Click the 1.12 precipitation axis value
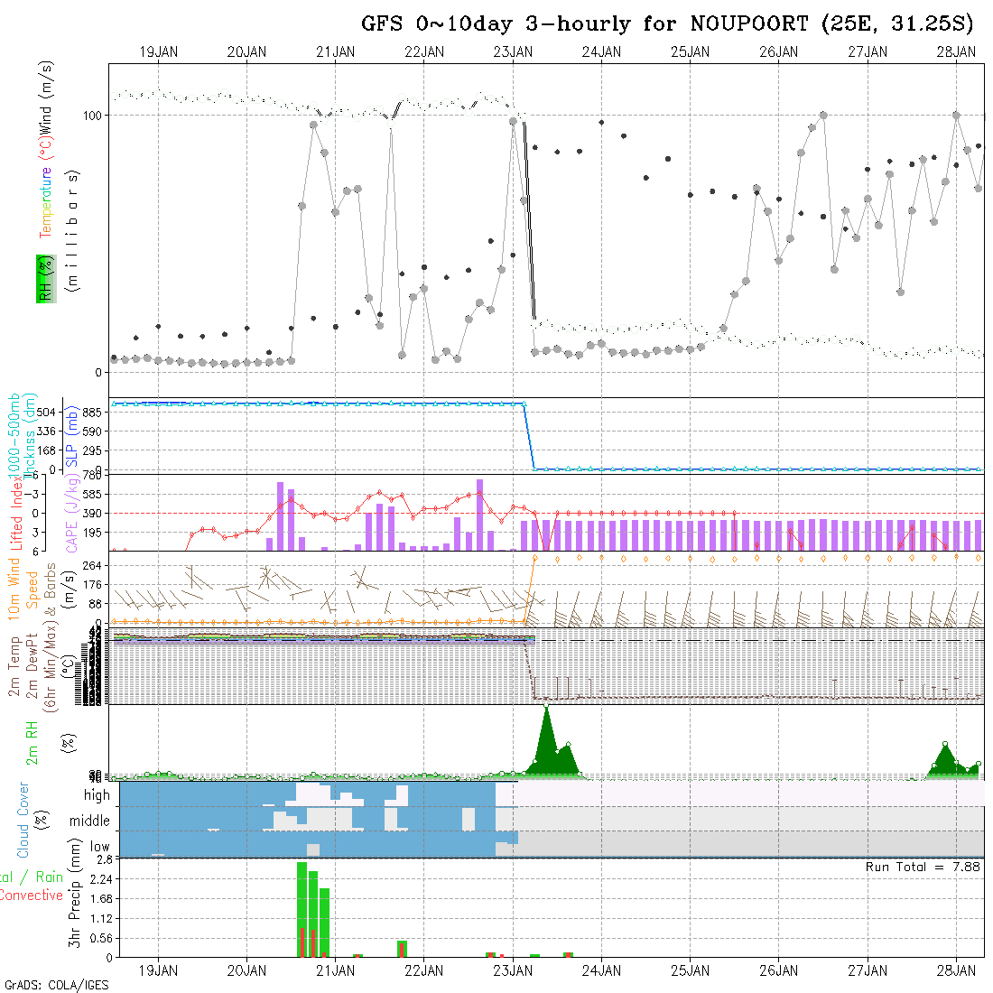993x993 pixels. [102, 918]
